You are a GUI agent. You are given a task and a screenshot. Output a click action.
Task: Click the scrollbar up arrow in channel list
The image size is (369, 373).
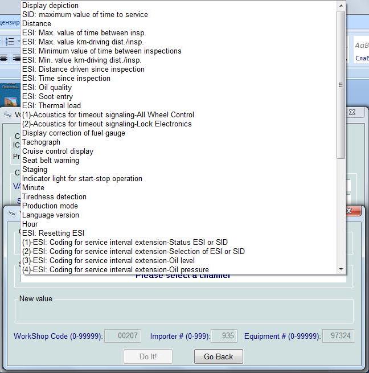point(341,6)
